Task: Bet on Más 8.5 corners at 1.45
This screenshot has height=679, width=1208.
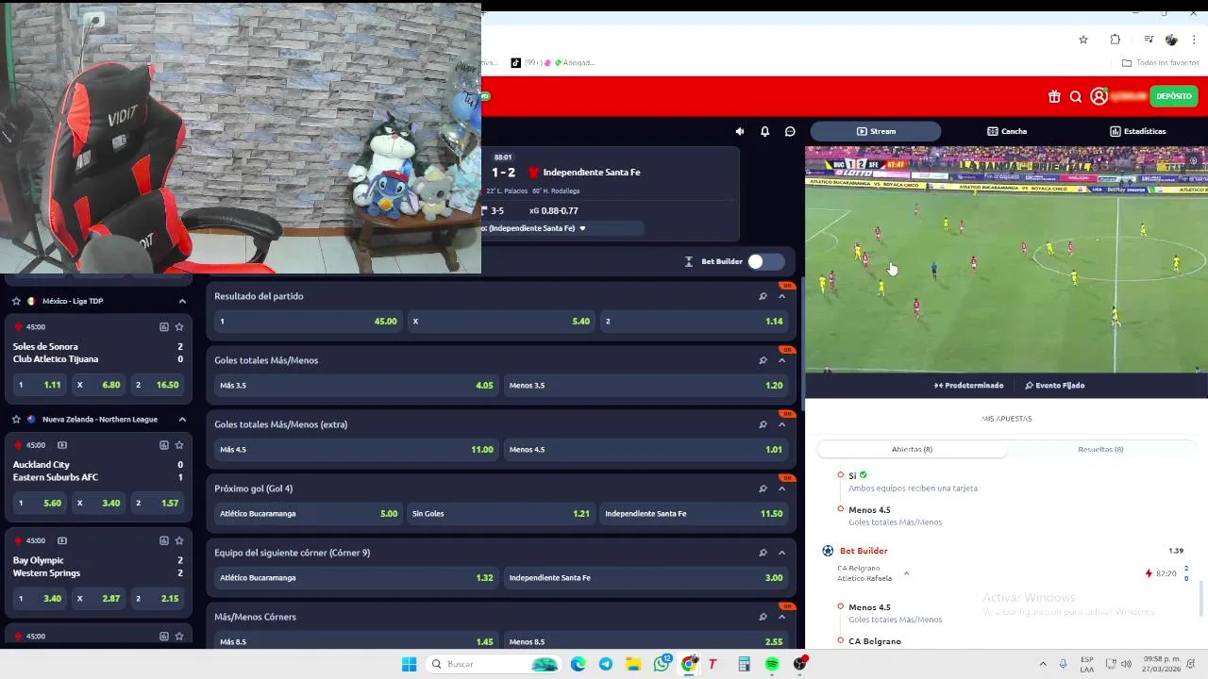Action: coord(357,641)
